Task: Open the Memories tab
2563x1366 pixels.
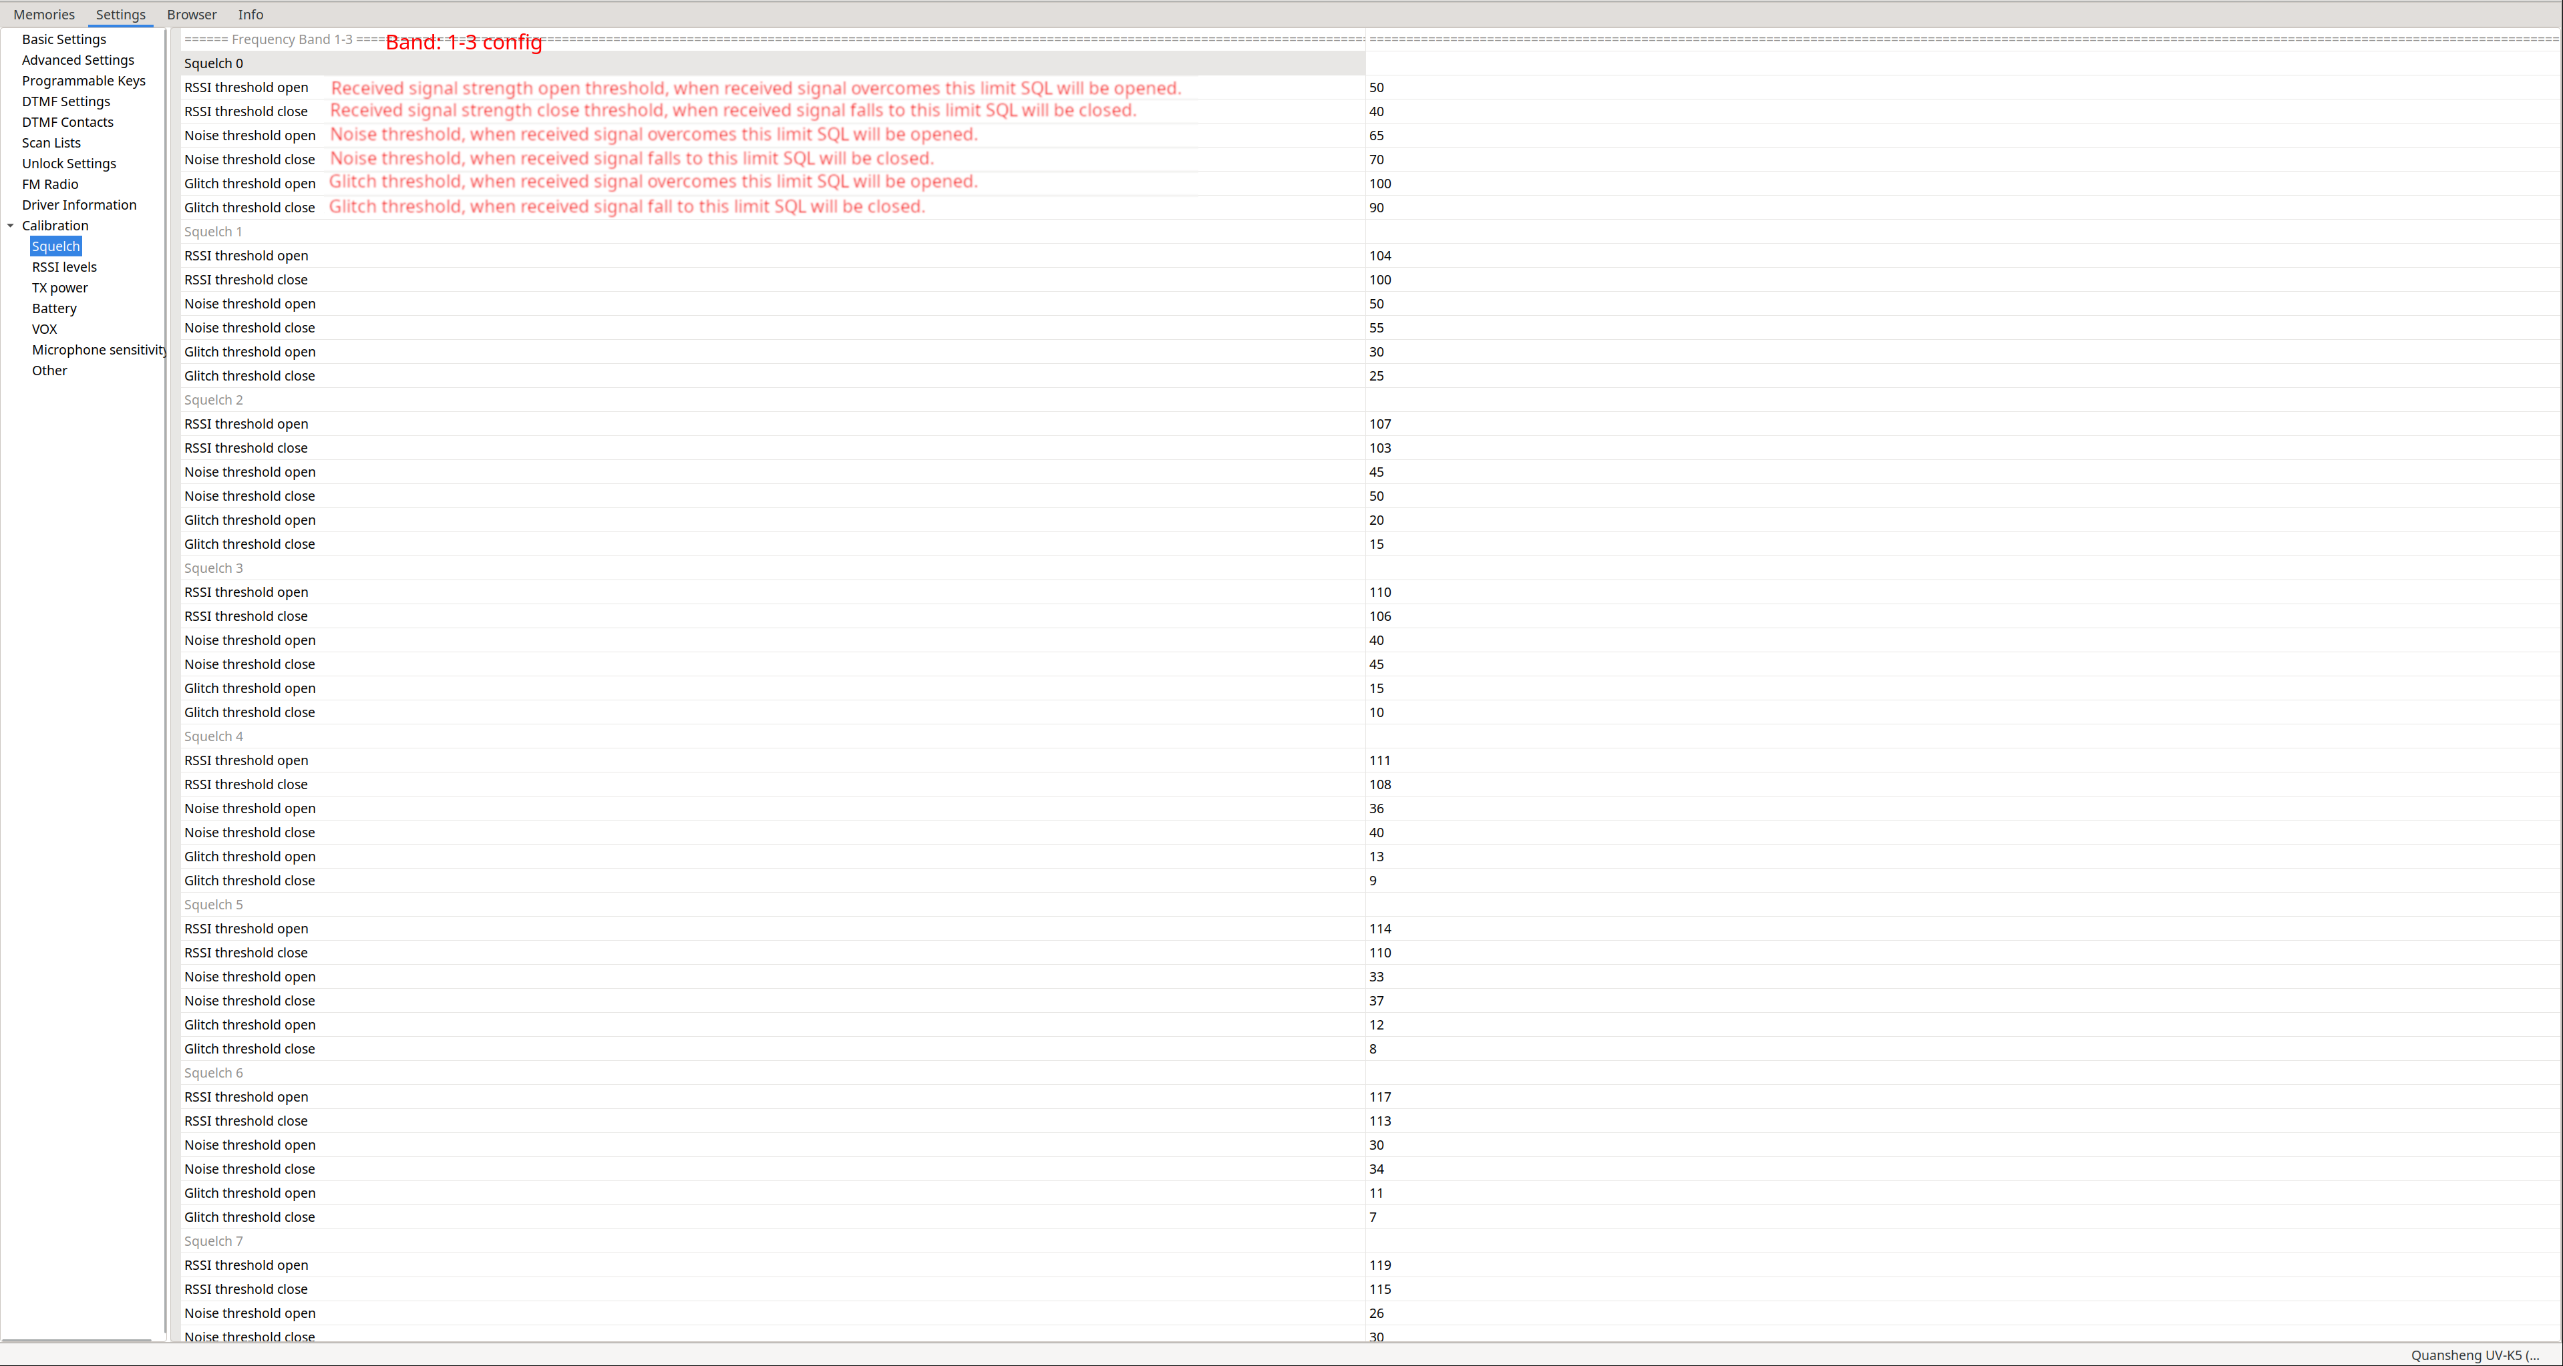Action: click(44, 14)
